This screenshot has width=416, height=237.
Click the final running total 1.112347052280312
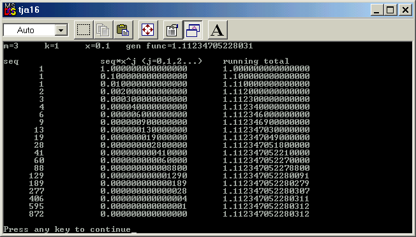pos(266,213)
